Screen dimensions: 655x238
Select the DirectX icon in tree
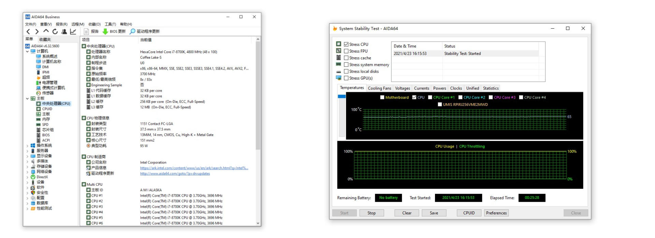click(x=33, y=177)
